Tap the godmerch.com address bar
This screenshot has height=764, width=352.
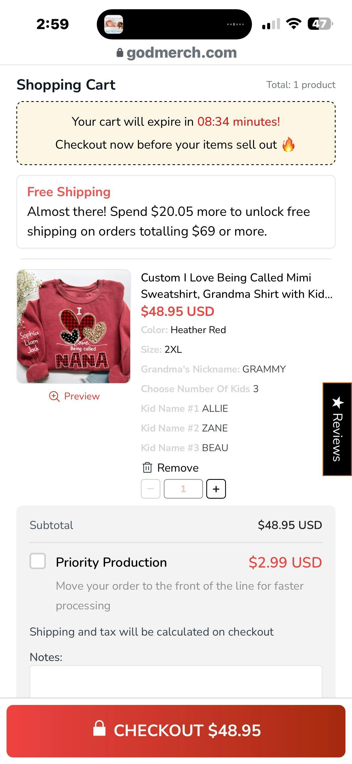(181, 53)
